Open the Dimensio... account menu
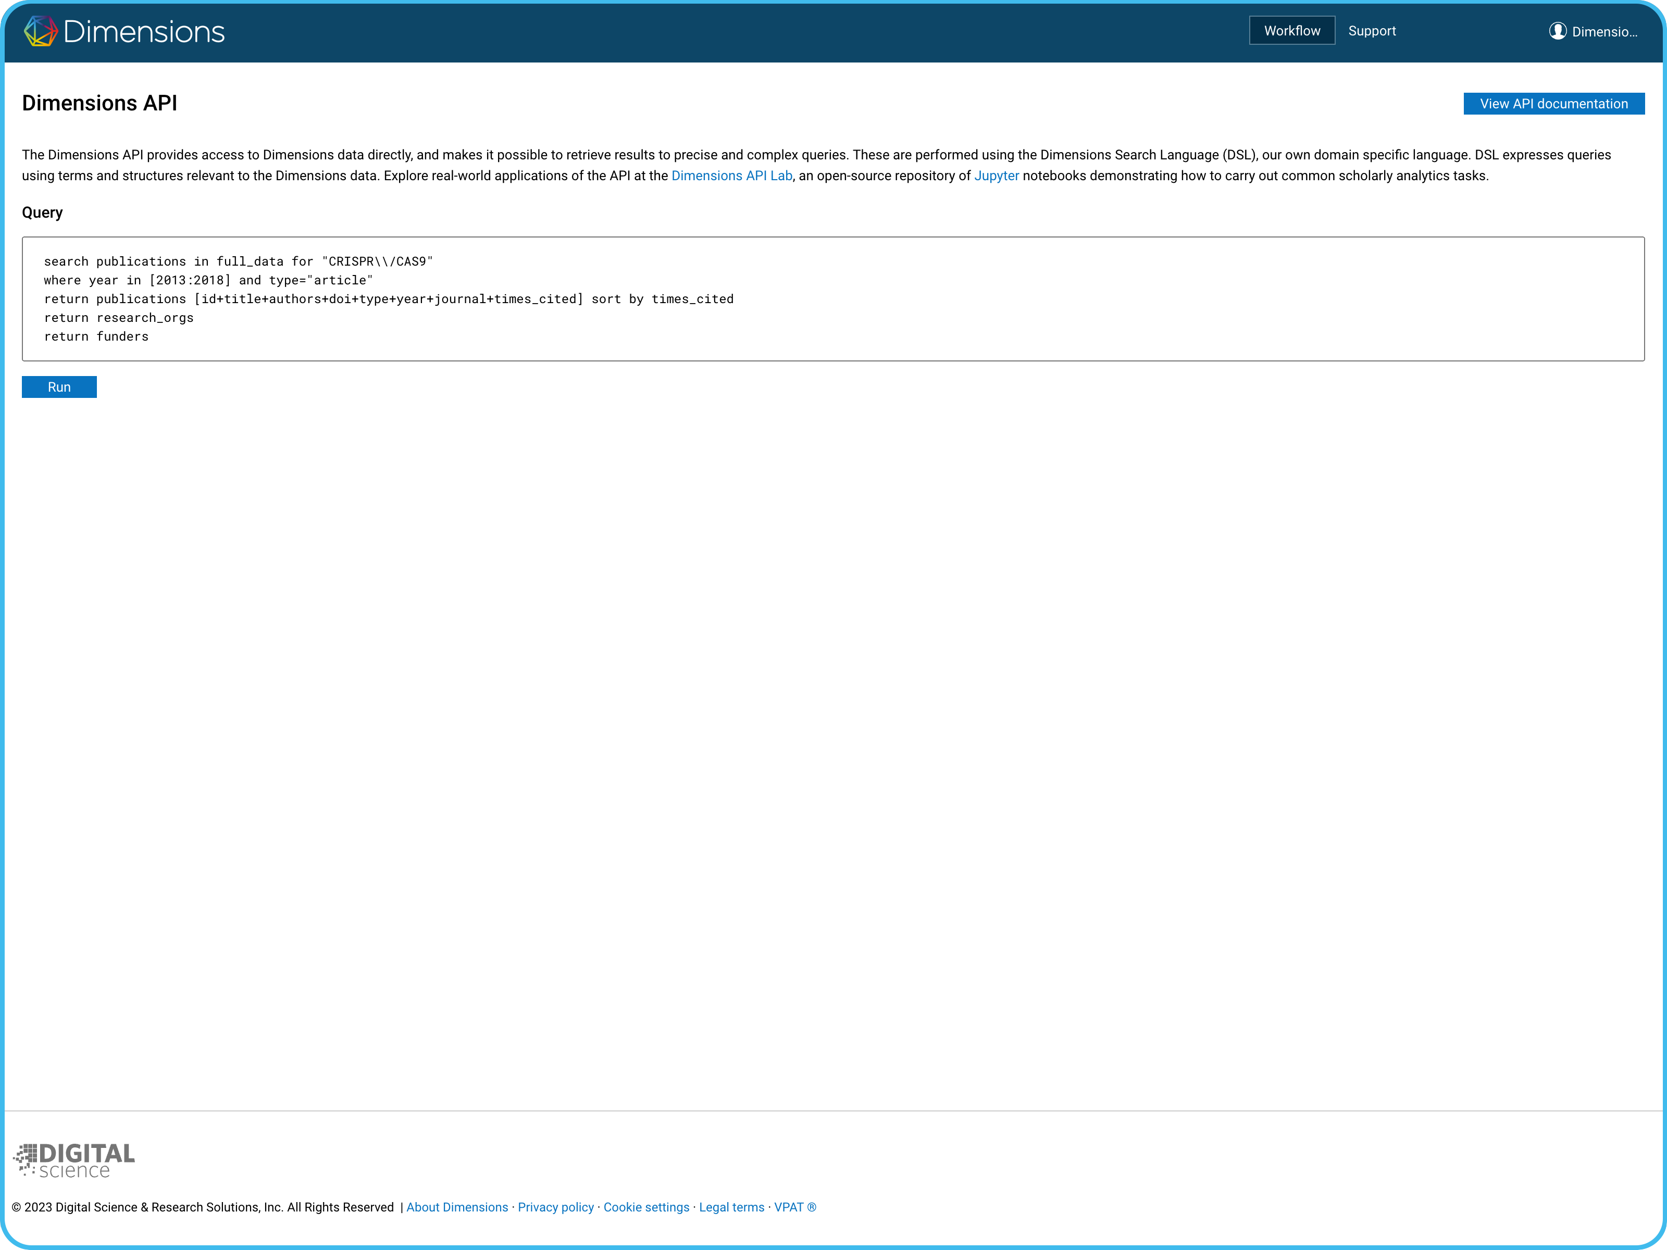The width and height of the screenshot is (1667, 1250). 1603,32
